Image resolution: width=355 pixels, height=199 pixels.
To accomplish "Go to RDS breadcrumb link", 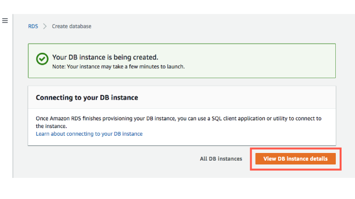I will coord(33,26).
